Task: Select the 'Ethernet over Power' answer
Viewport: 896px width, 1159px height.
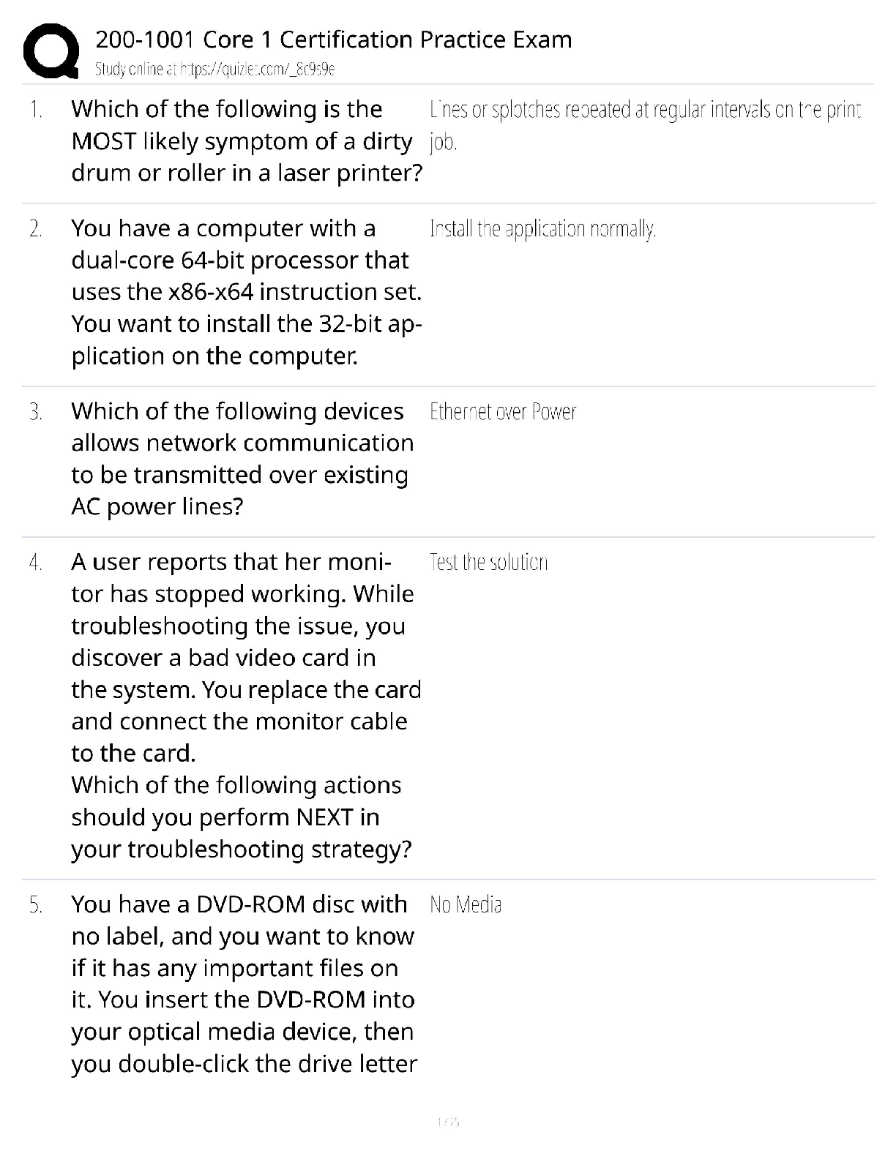Action: [503, 412]
